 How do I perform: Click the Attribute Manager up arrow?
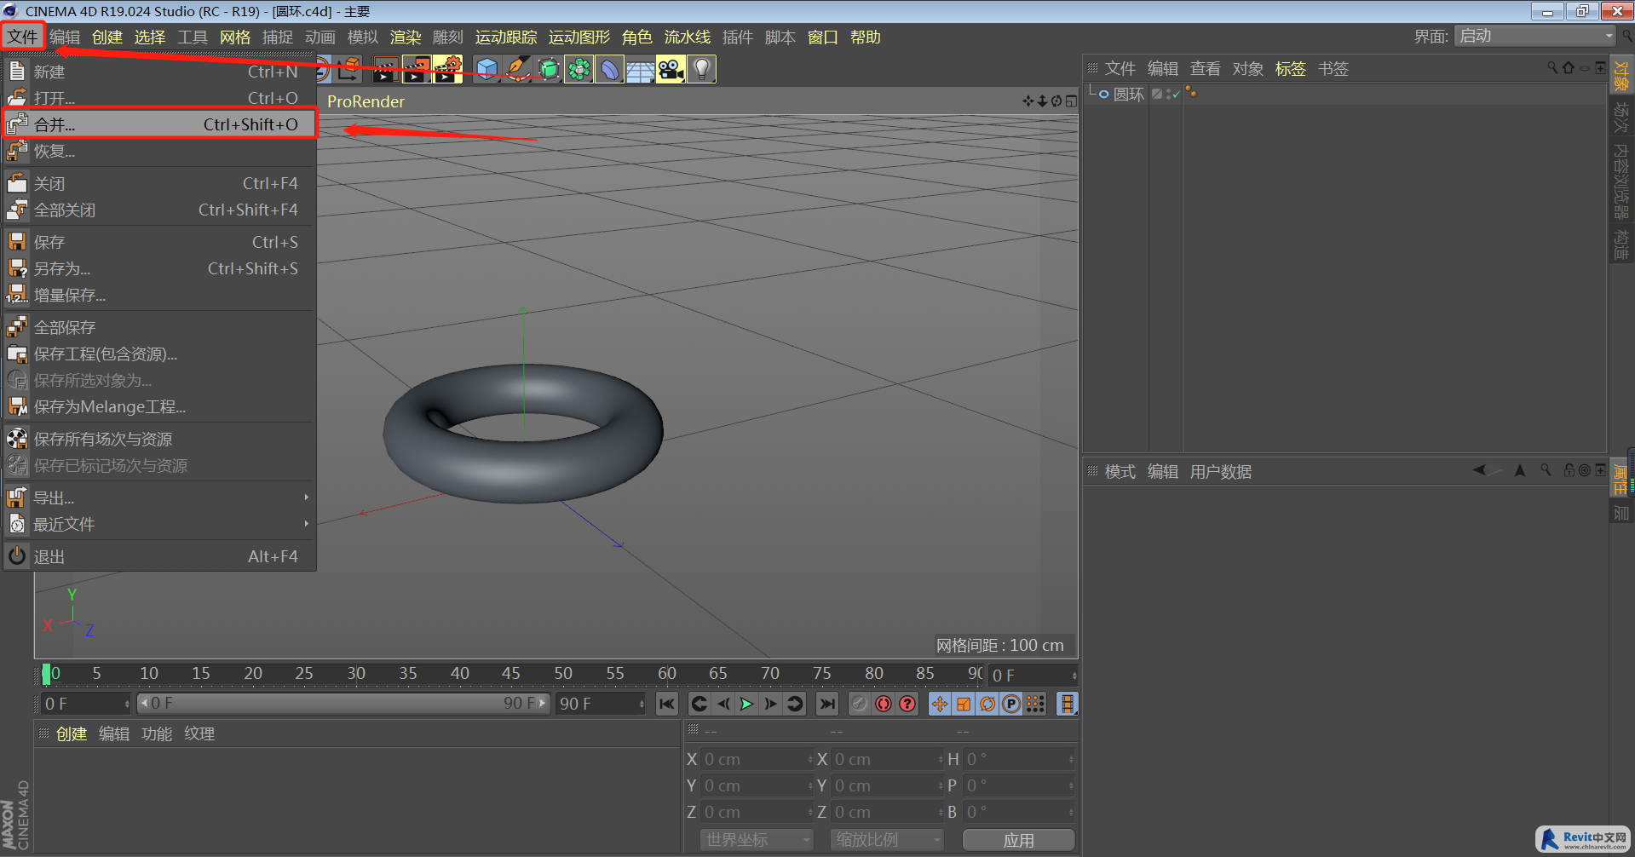coord(1520,470)
